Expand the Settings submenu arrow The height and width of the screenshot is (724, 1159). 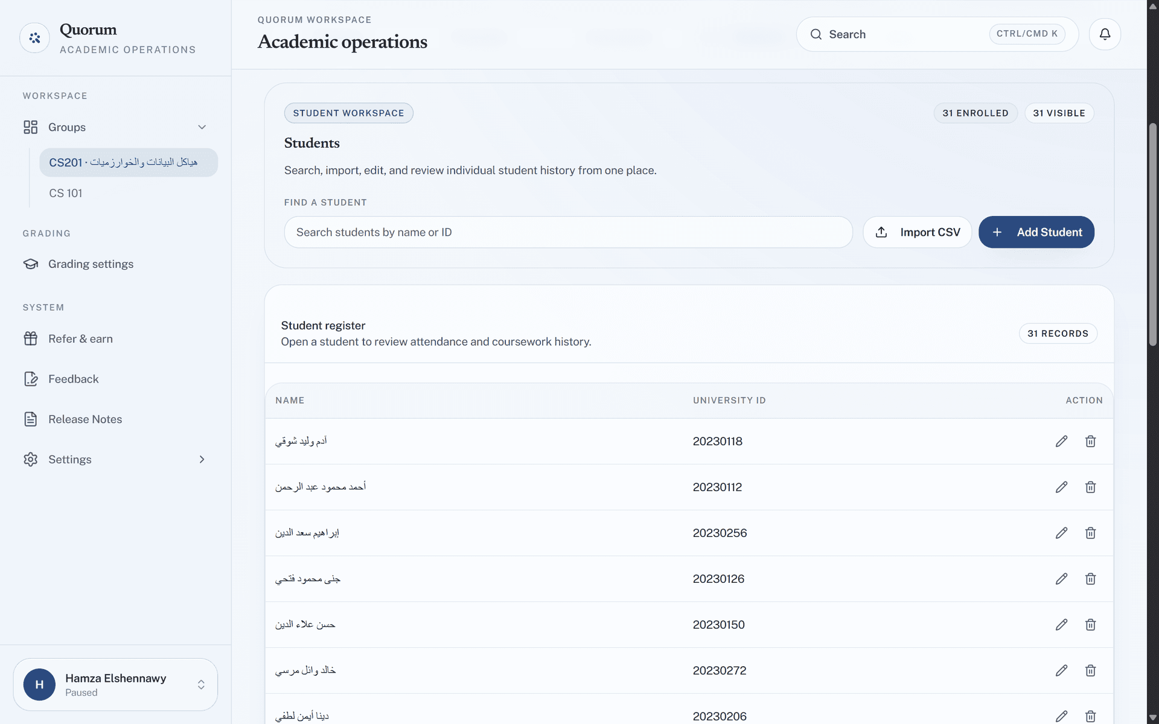202,460
